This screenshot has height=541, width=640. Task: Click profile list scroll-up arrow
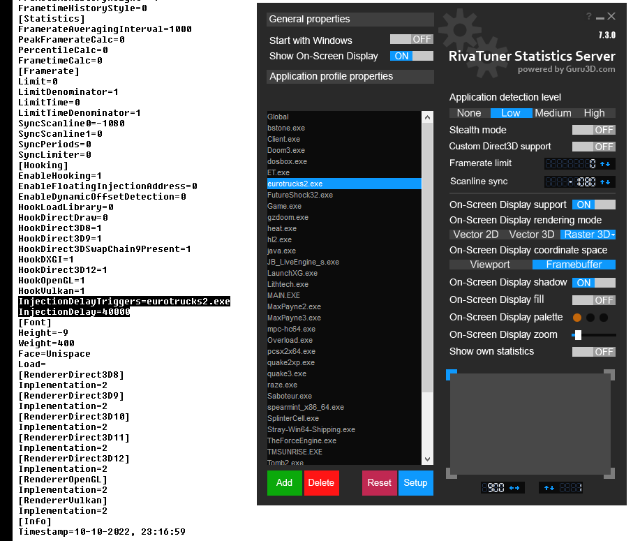tap(427, 117)
